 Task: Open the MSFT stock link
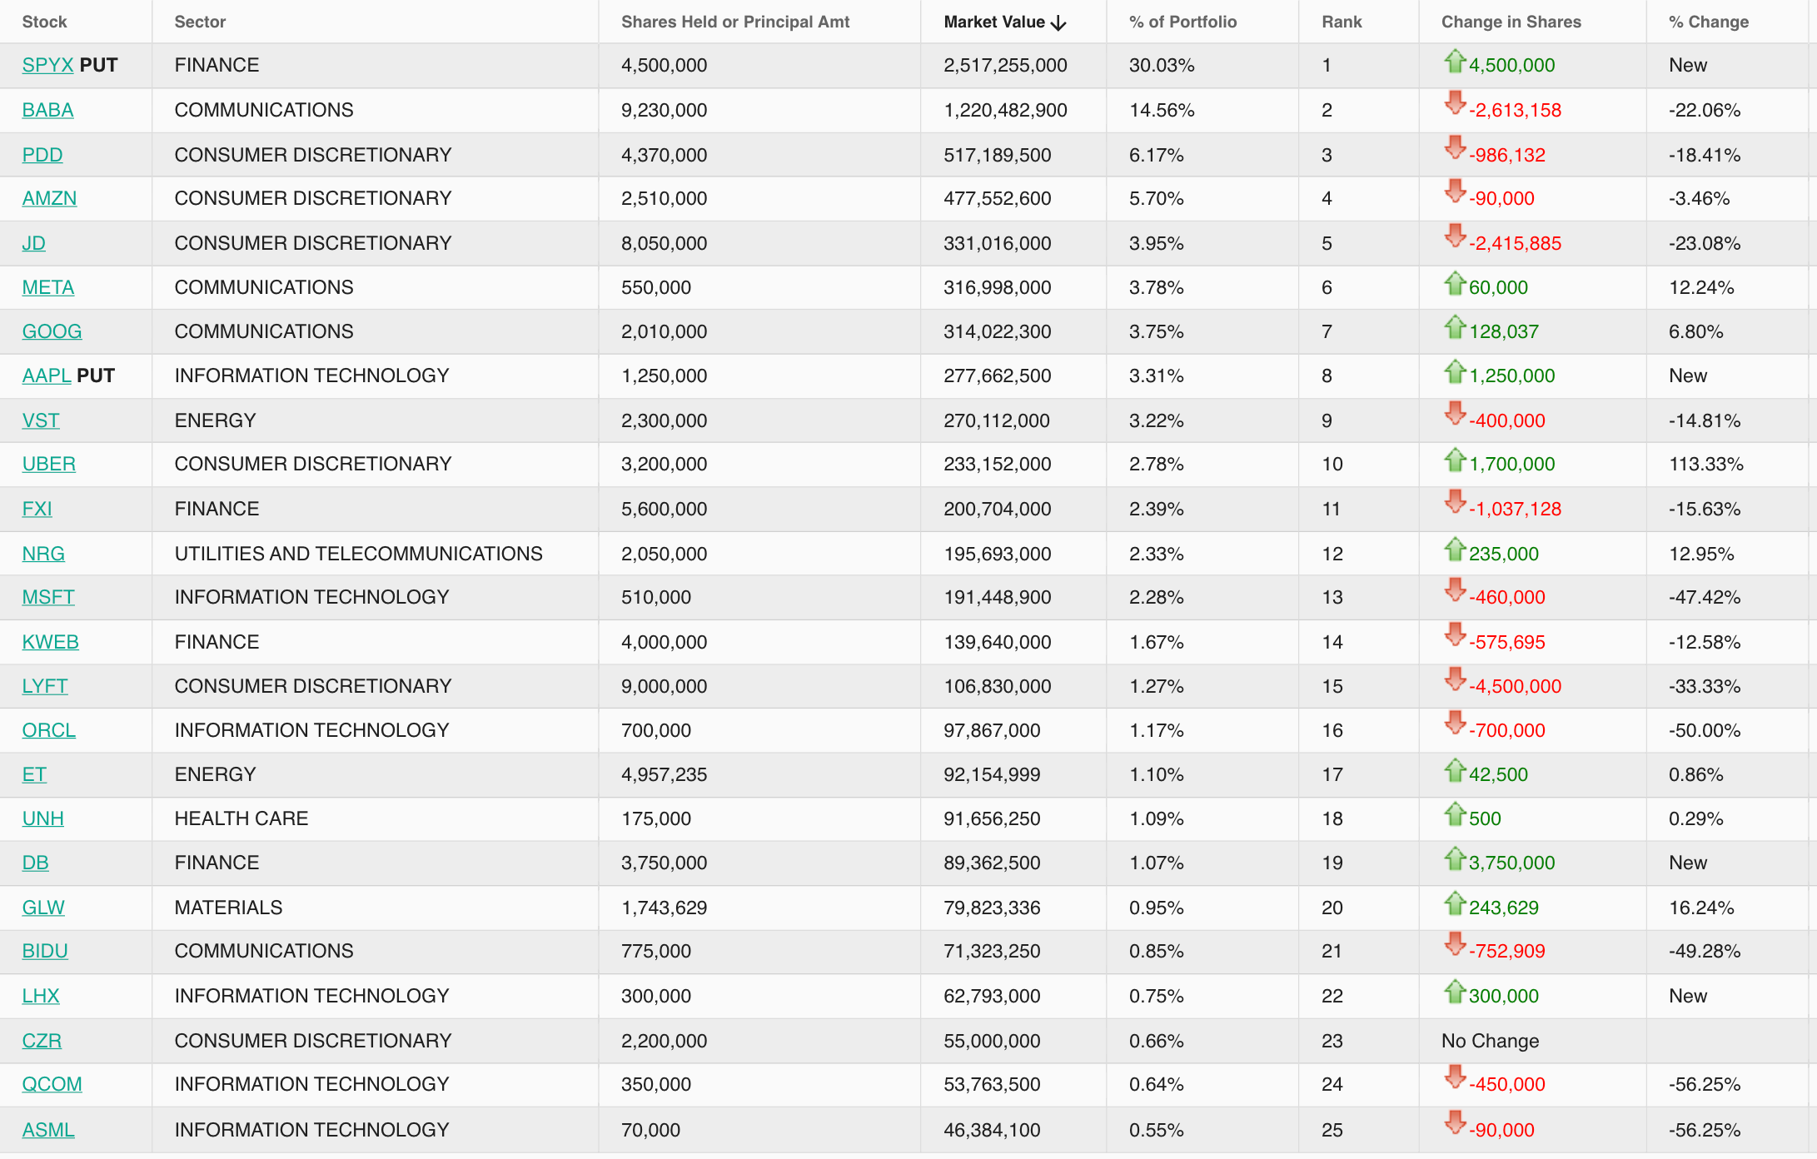(x=48, y=597)
